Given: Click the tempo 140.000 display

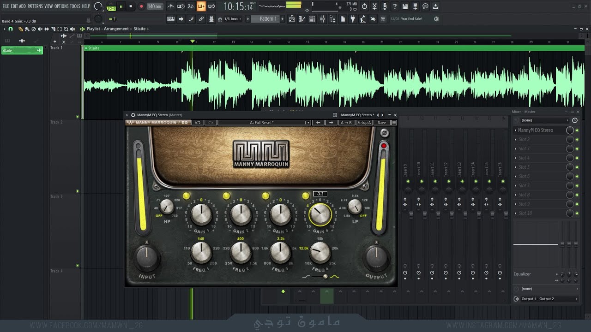Looking at the screenshot, I should pos(155,6).
